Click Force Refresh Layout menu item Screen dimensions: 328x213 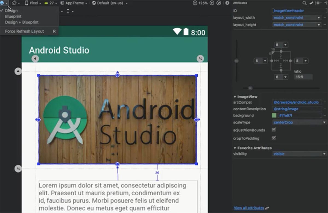[x=24, y=31]
